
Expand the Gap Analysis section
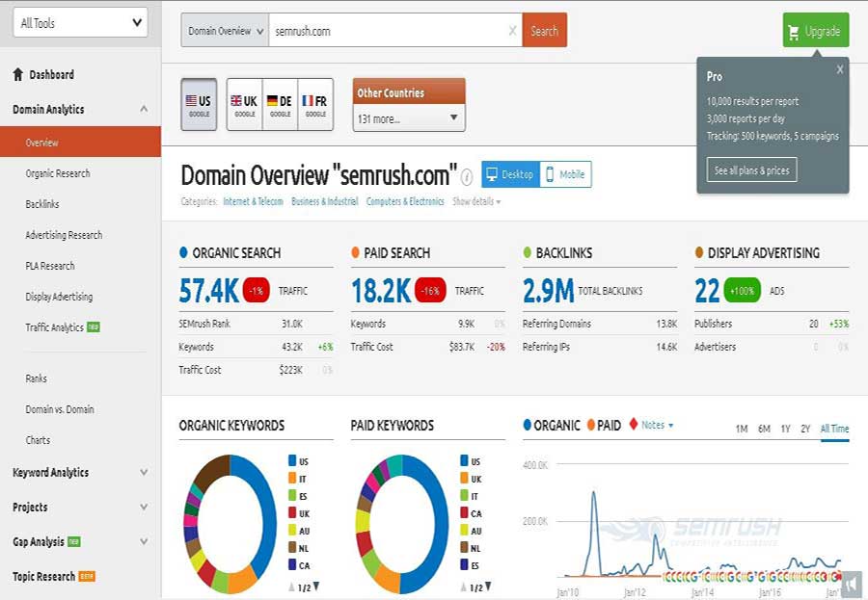[x=144, y=541]
